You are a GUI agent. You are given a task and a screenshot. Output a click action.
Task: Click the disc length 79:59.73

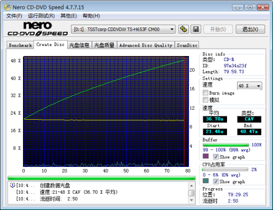tap(234, 72)
